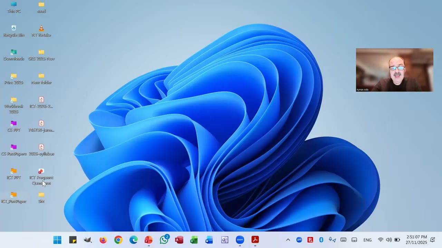Select the Recycle Bin desktop icon
Image resolution: width=442 pixels, height=248 pixels.
tap(14, 31)
